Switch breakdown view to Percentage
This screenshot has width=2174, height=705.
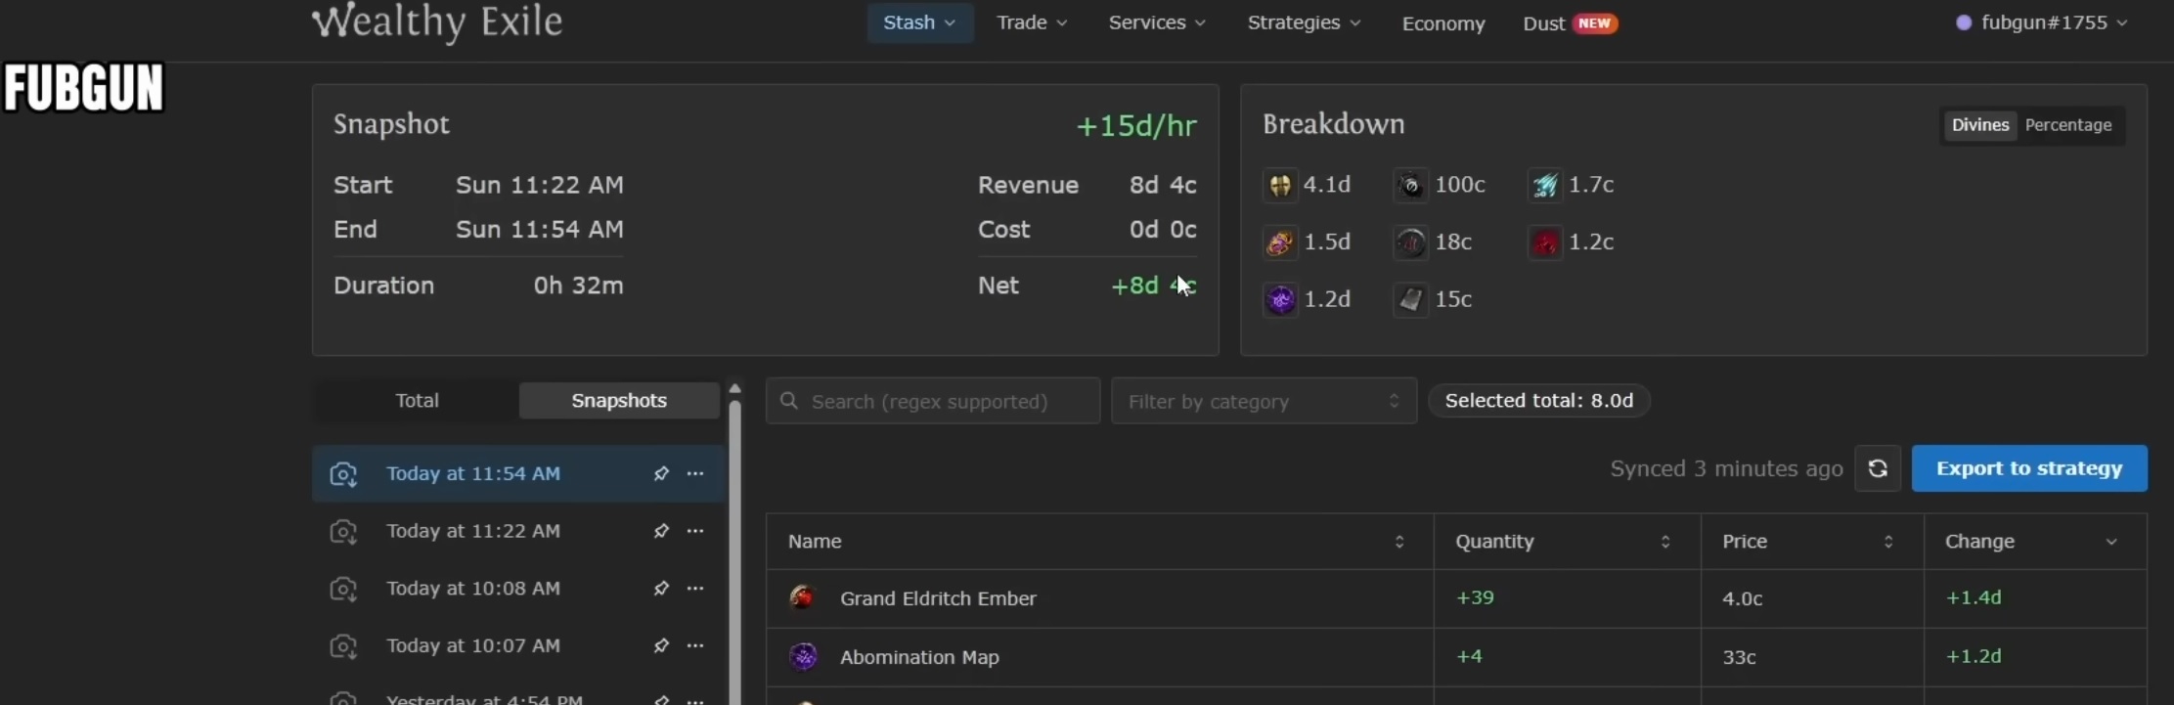(x=2068, y=125)
